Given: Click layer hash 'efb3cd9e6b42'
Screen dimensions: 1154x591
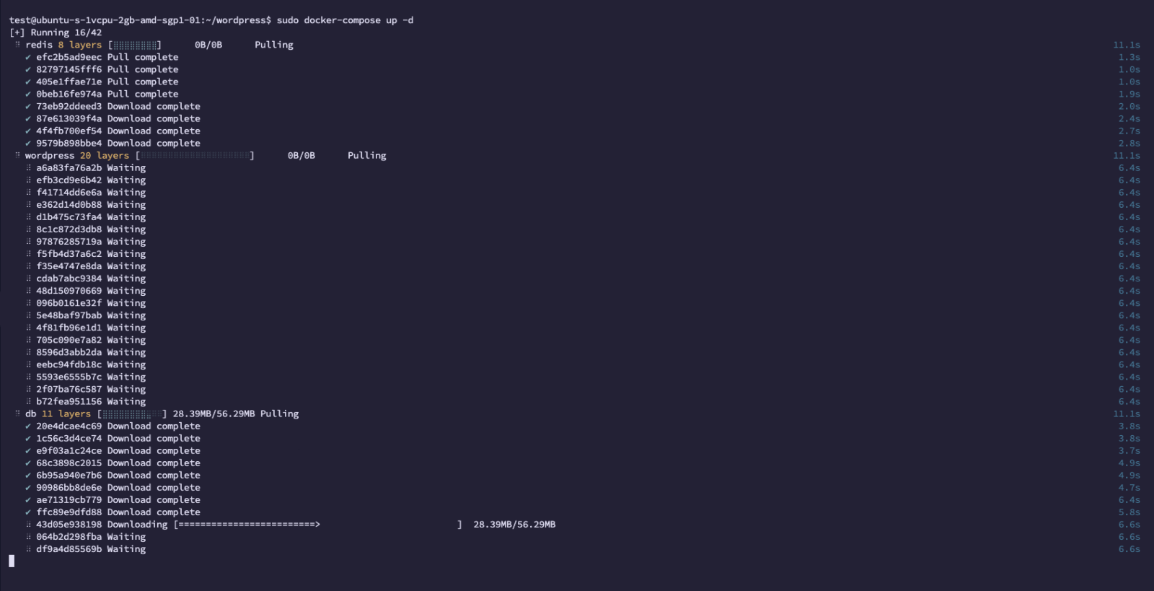Looking at the screenshot, I should [69, 180].
